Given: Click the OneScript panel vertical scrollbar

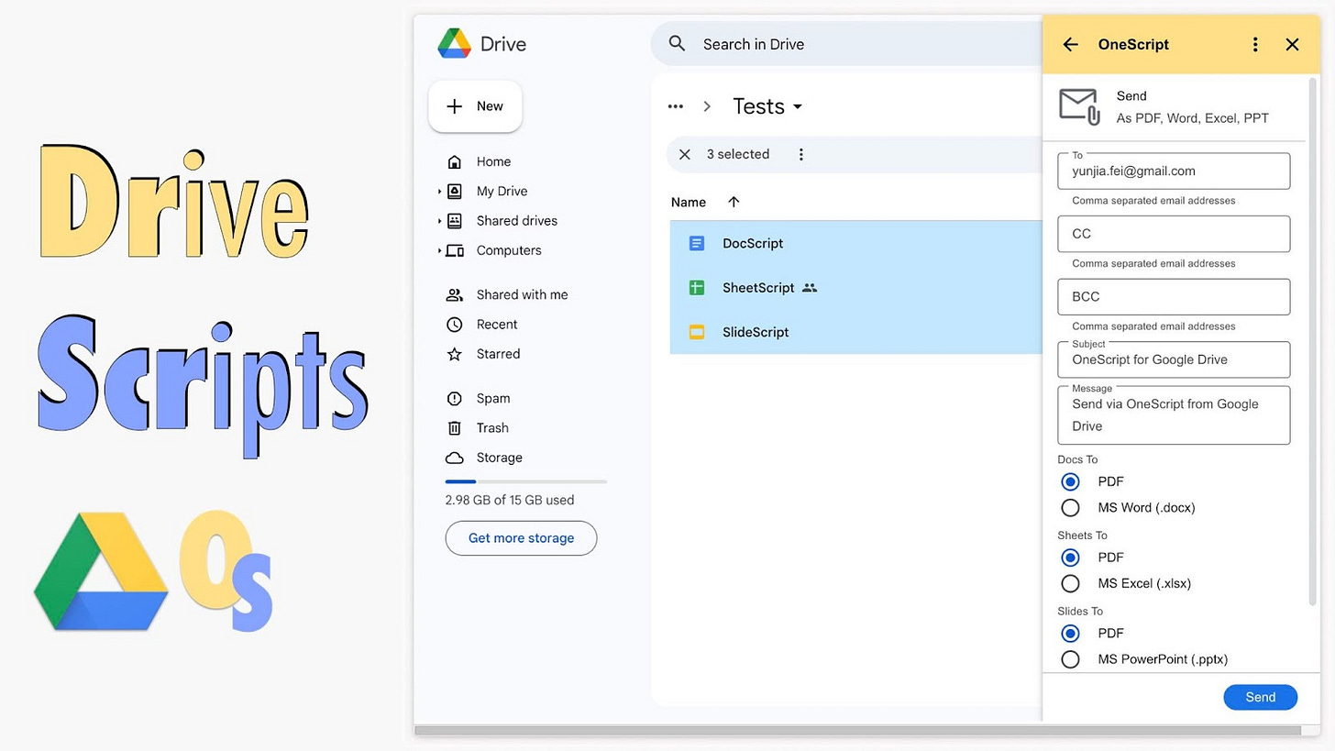Looking at the screenshot, I should [x=1313, y=339].
